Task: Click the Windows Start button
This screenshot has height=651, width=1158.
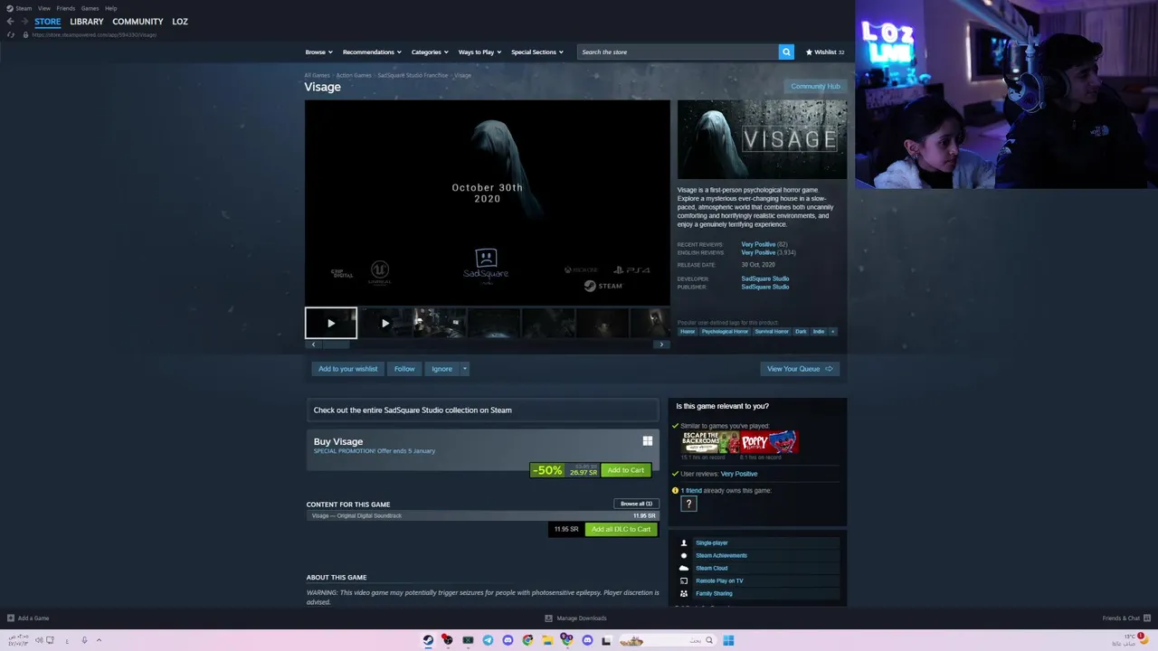Action: [728, 640]
